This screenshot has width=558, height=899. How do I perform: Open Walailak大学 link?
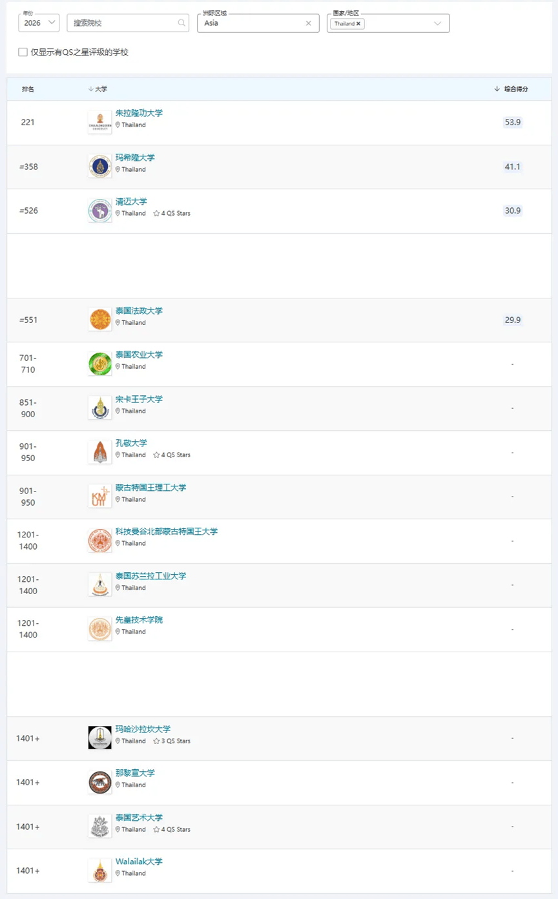(x=139, y=862)
